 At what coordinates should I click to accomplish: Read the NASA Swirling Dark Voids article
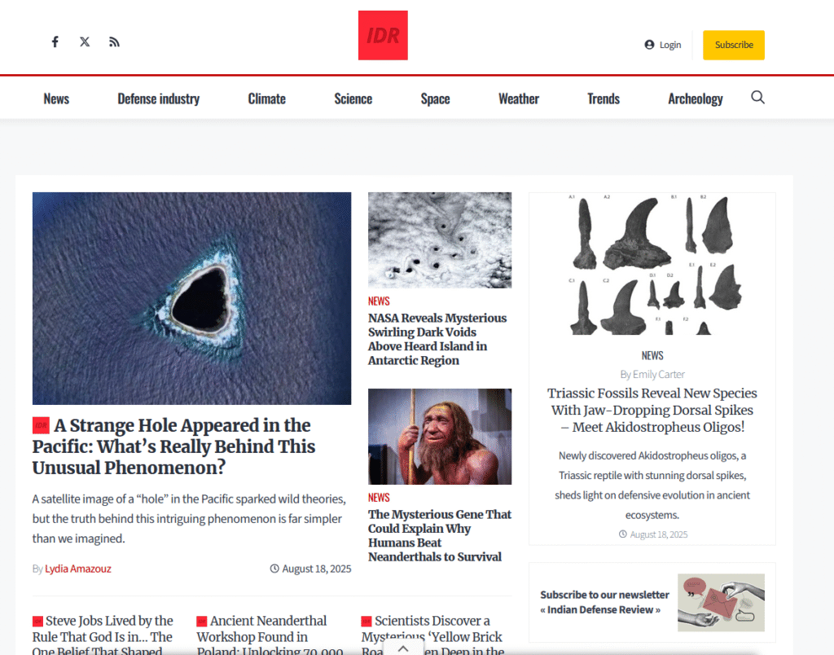[437, 339]
